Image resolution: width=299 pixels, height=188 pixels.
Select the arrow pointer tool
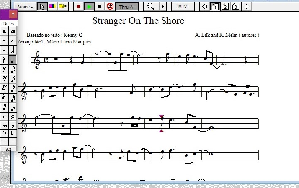pyautogui.click(x=42, y=6)
